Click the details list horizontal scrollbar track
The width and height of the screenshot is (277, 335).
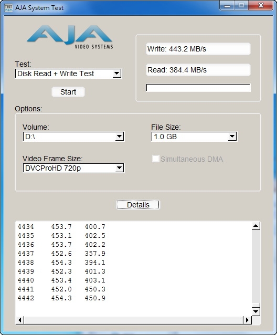click(134, 320)
